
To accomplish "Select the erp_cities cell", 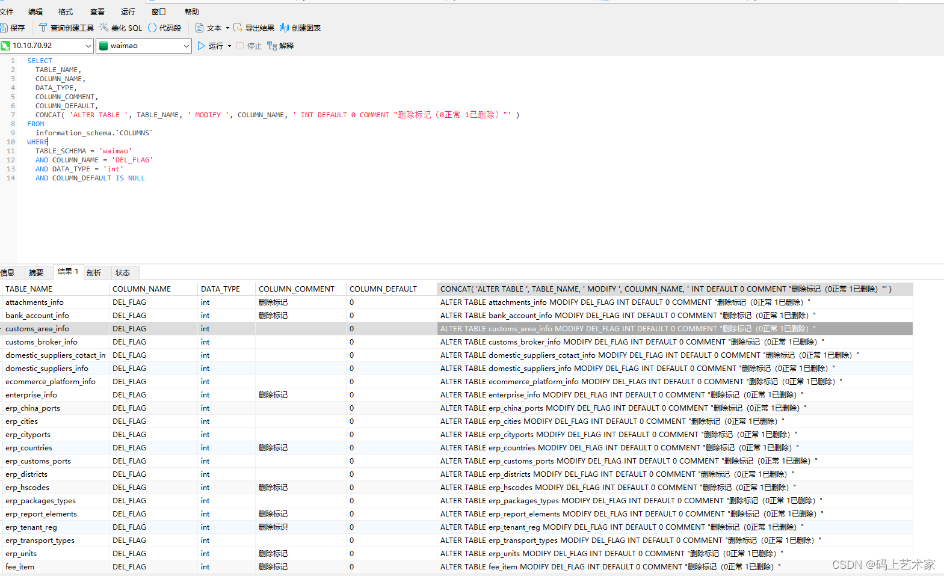I will pyautogui.click(x=55, y=421).
